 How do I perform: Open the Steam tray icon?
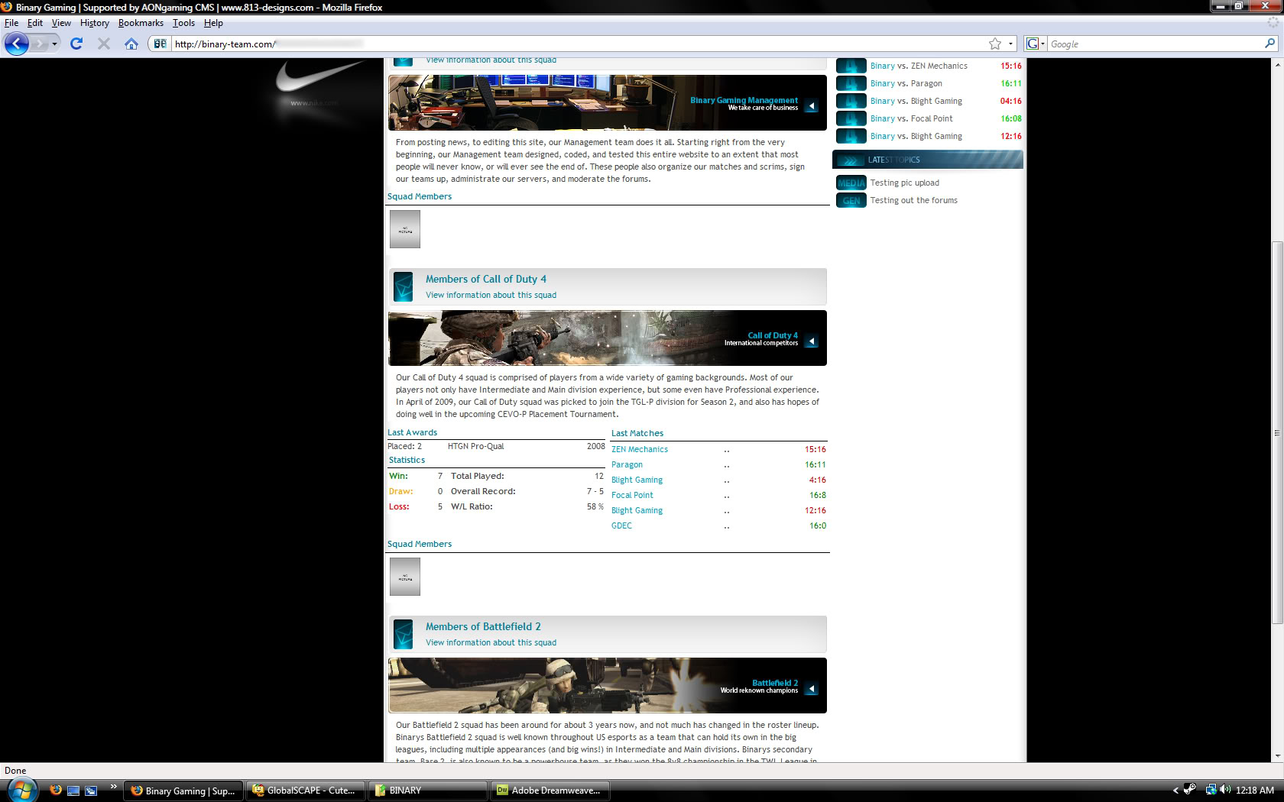[x=1190, y=790]
